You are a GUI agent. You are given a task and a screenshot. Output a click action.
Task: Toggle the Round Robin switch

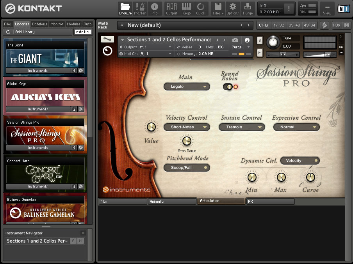click(228, 87)
